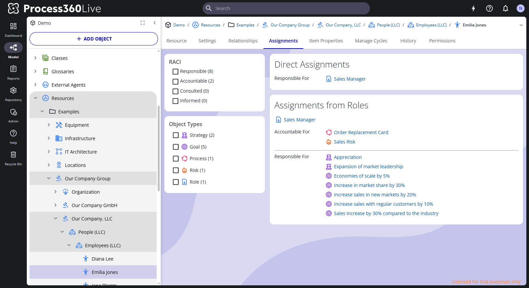This screenshot has height=288, width=529.
Task: Switch to the Item Properties tab
Action: click(326, 41)
